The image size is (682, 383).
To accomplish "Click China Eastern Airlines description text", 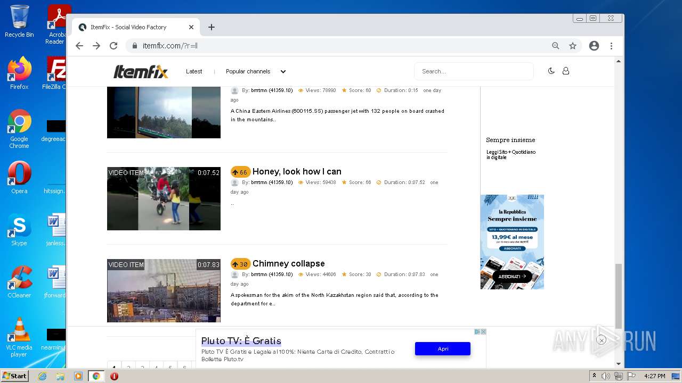I will (x=337, y=115).
